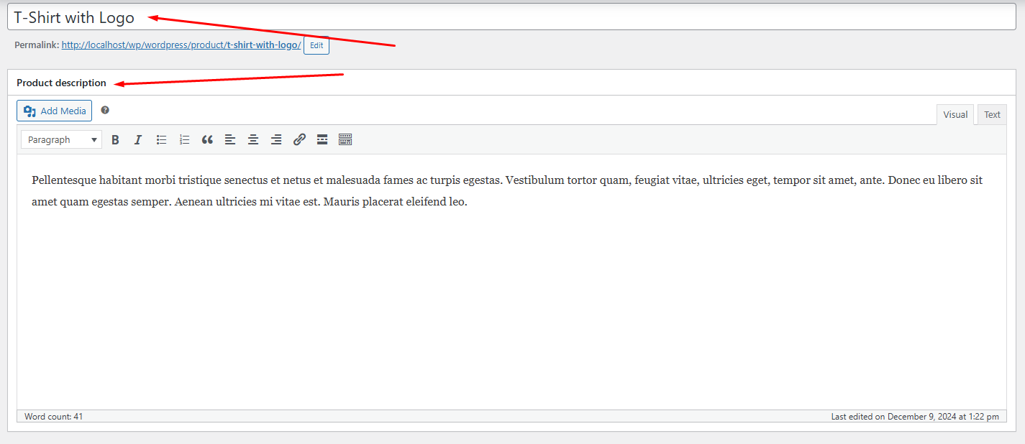Click the insert/edit link icon
1025x444 pixels.
[x=299, y=140]
